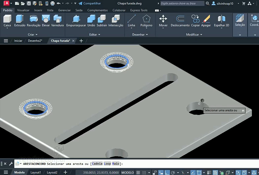Click the keyword search input field
The image size is (259, 175).
tap(182, 3)
